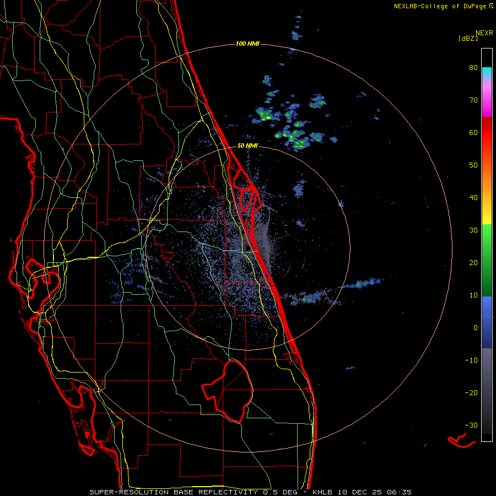Screen dimensions: 496x496
Task: Select the -30 value on the dBZ scale
Action: pyautogui.click(x=471, y=425)
